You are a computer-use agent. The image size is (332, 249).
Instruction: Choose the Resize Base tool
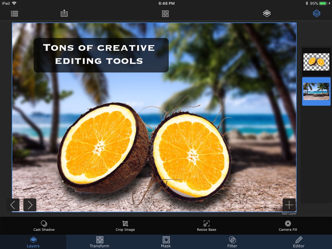[207, 226]
